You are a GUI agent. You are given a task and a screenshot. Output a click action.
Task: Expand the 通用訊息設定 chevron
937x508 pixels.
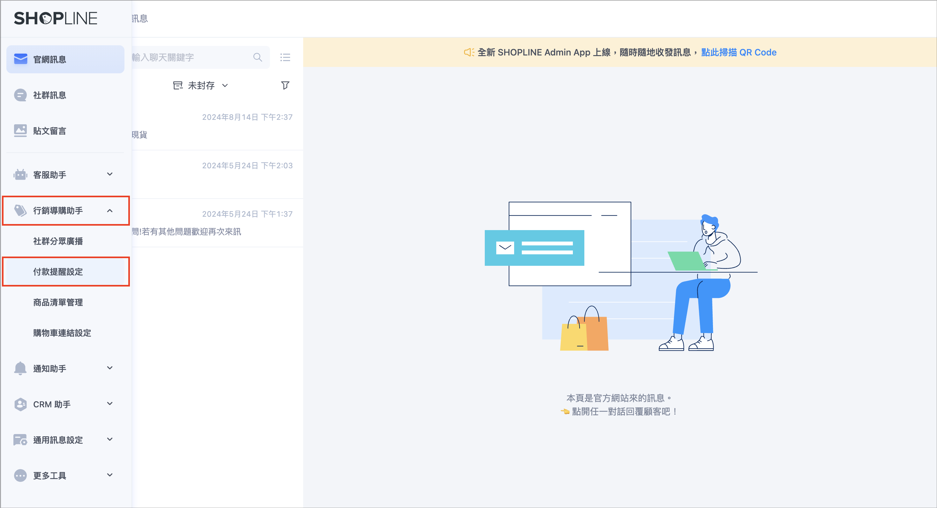pyautogui.click(x=110, y=439)
